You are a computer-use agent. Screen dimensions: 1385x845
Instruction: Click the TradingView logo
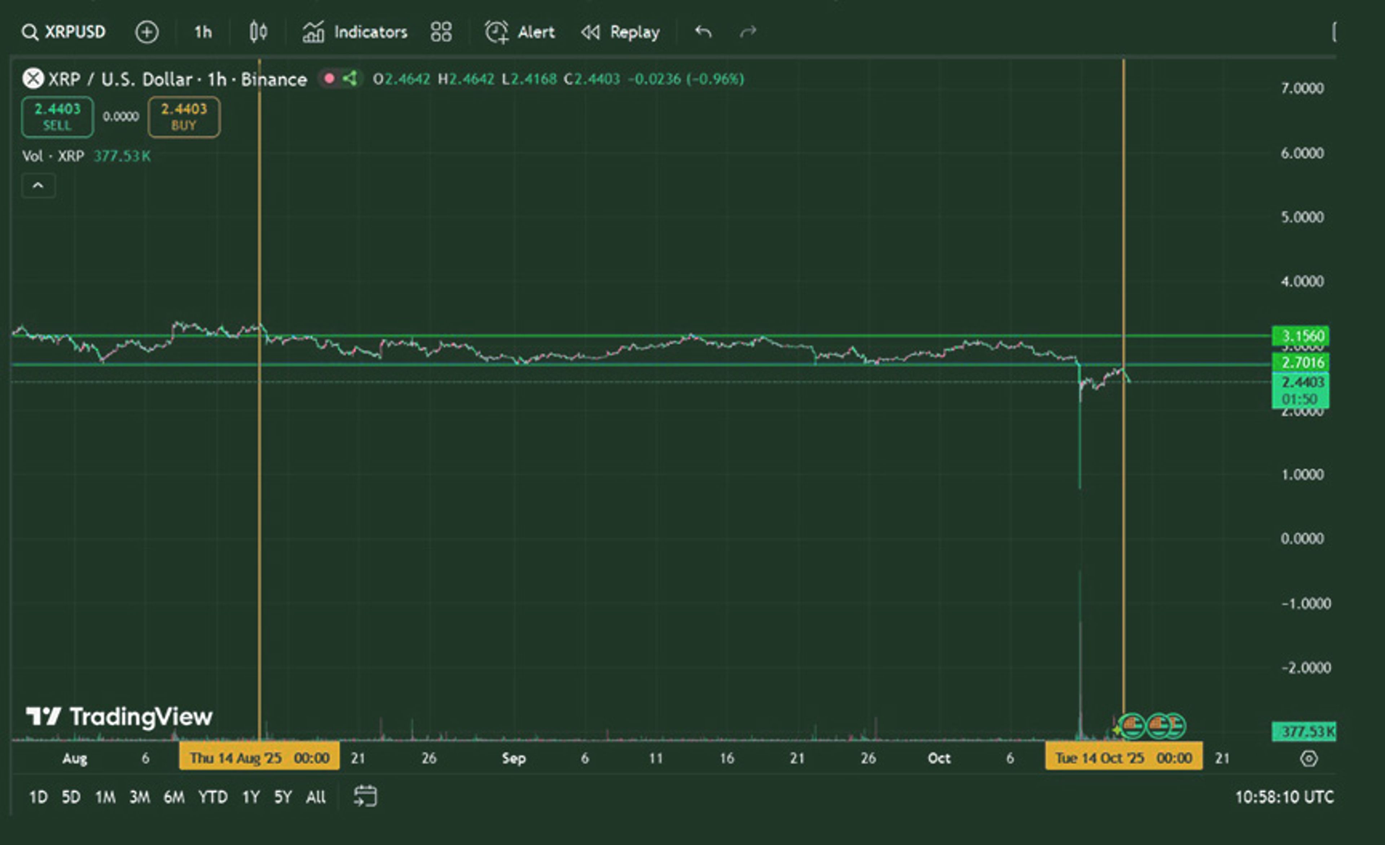point(119,717)
